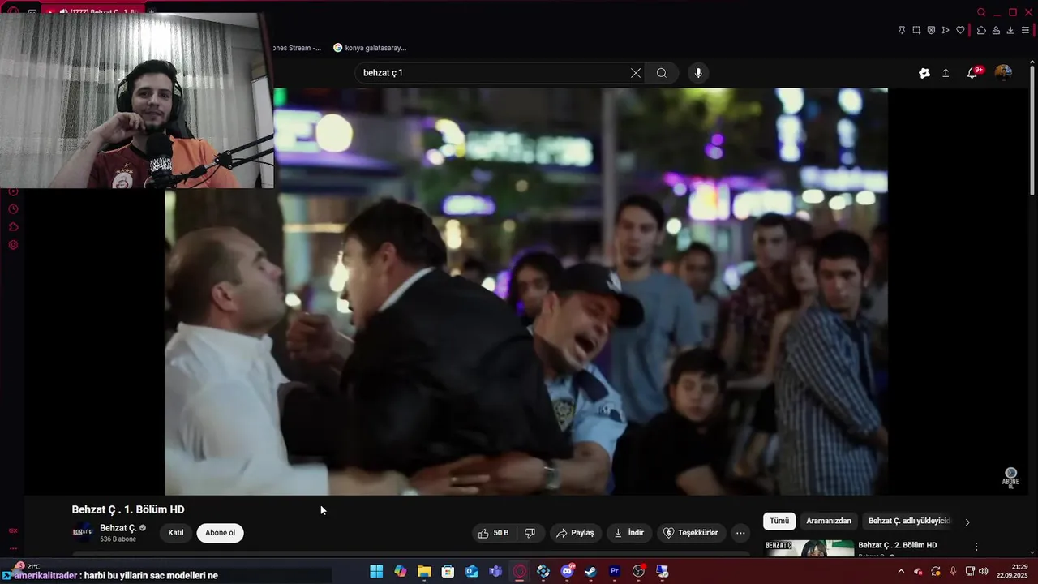Open Behzat Ç. 2. Bölüm HD recommended video
1038x584 pixels.
pyautogui.click(x=897, y=545)
